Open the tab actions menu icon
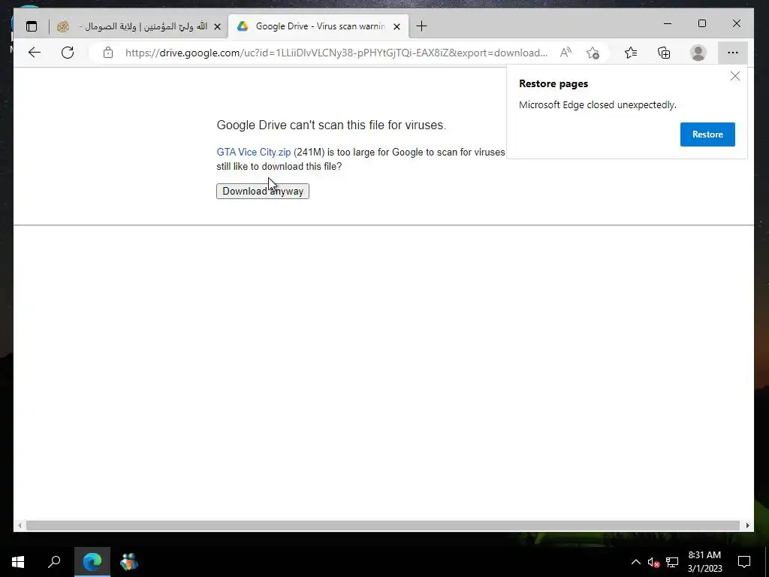769x577 pixels. pos(32,26)
